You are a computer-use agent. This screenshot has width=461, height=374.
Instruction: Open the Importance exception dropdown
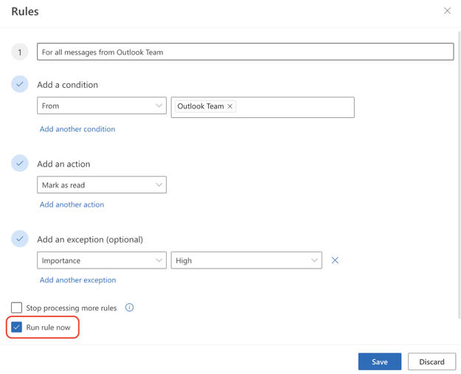(x=102, y=260)
